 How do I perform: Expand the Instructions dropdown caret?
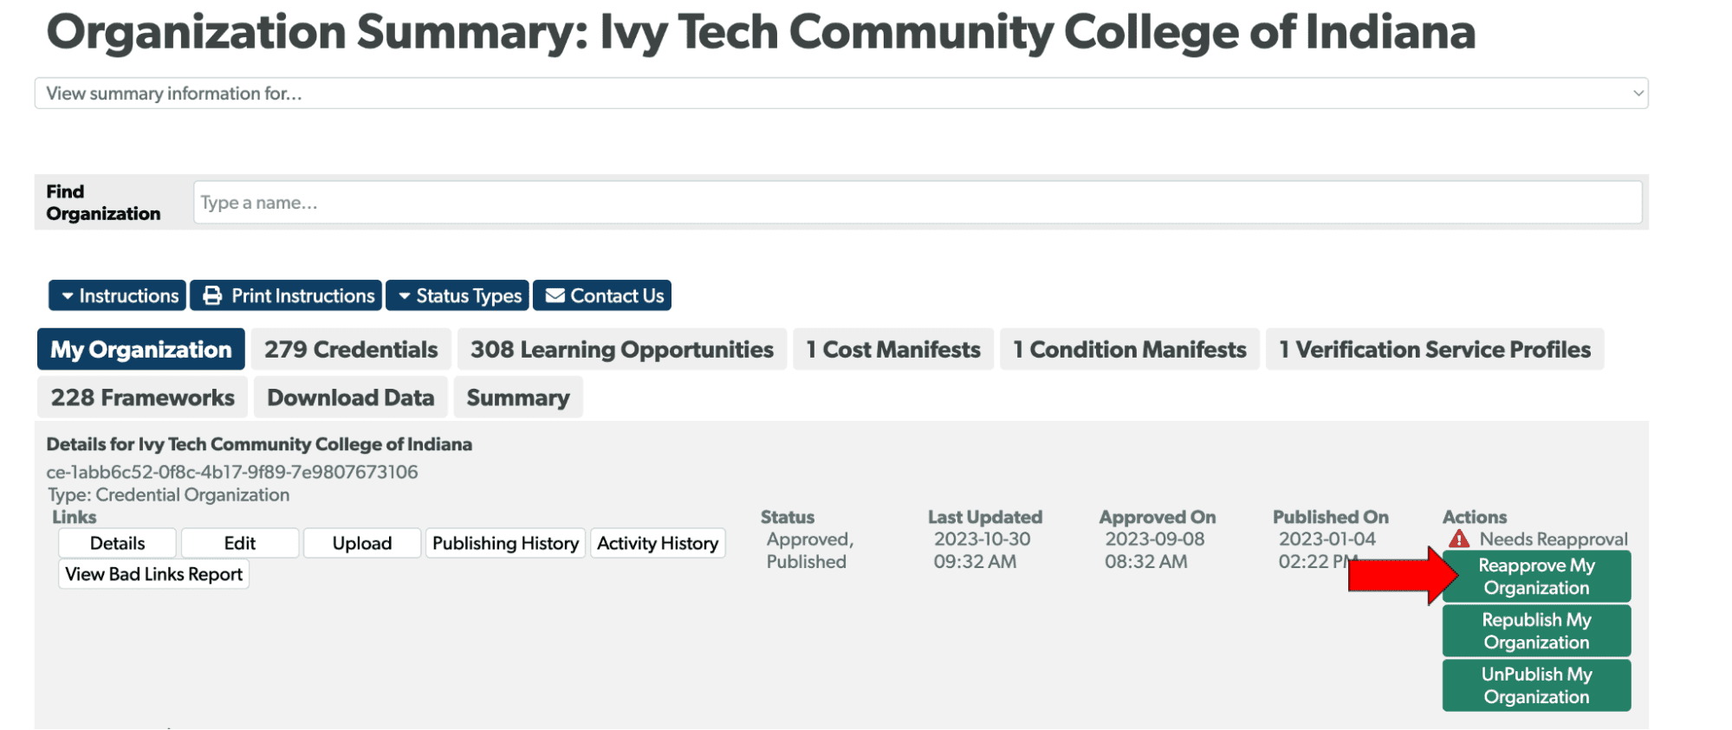[68, 296]
